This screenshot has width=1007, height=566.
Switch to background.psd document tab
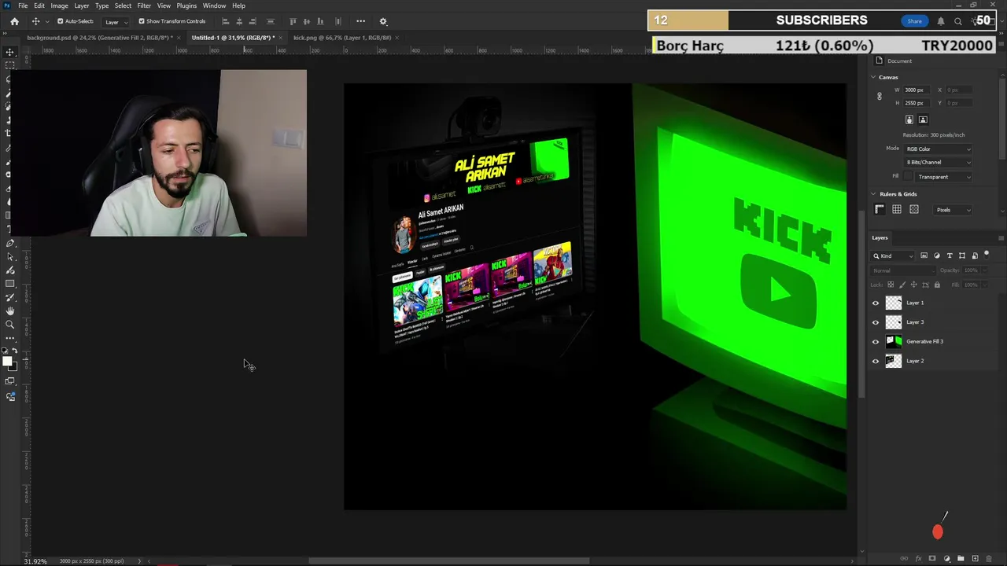click(x=99, y=38)
